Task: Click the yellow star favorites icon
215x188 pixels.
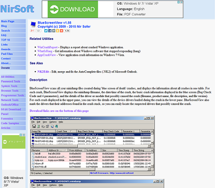Action: tap(58, 31)
